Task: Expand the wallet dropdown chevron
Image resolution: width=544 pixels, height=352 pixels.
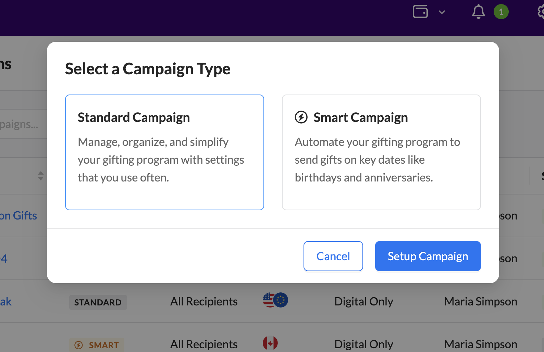Action: 442,12
